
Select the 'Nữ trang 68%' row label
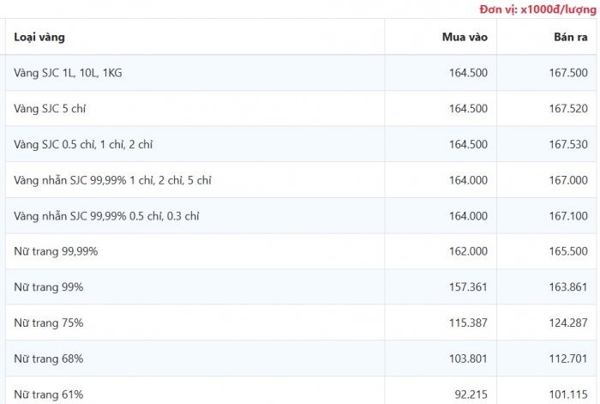coord(49,359)
